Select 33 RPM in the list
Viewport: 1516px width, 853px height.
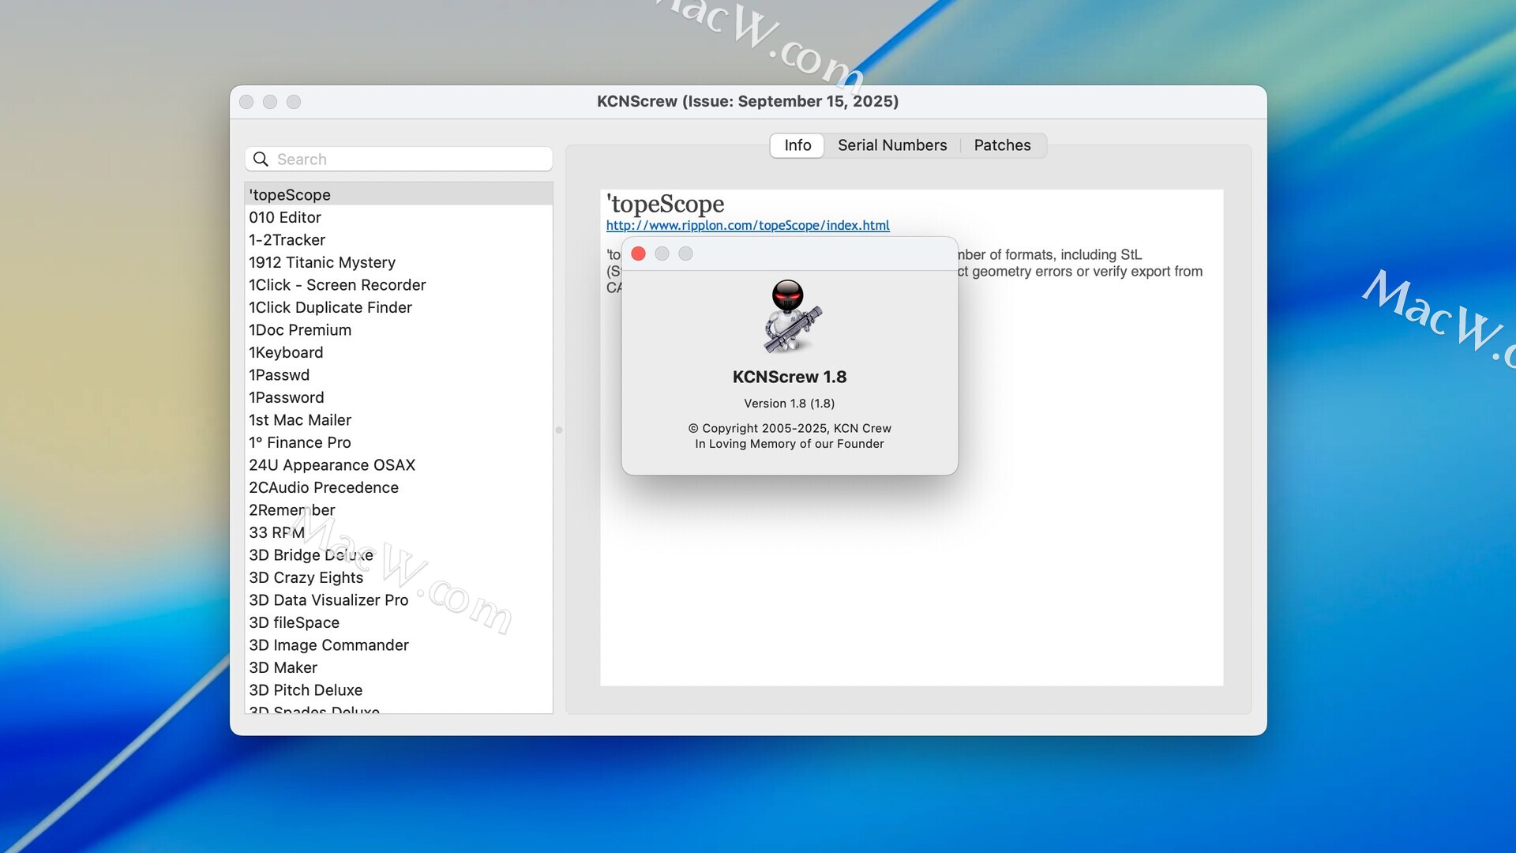[399, 532]
